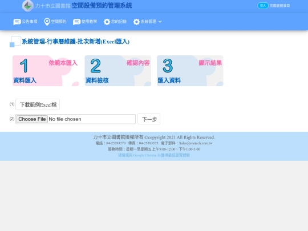Open the 您的記錄 menu item
This screenshot has height=231, width=308.
tap(115, 22)
